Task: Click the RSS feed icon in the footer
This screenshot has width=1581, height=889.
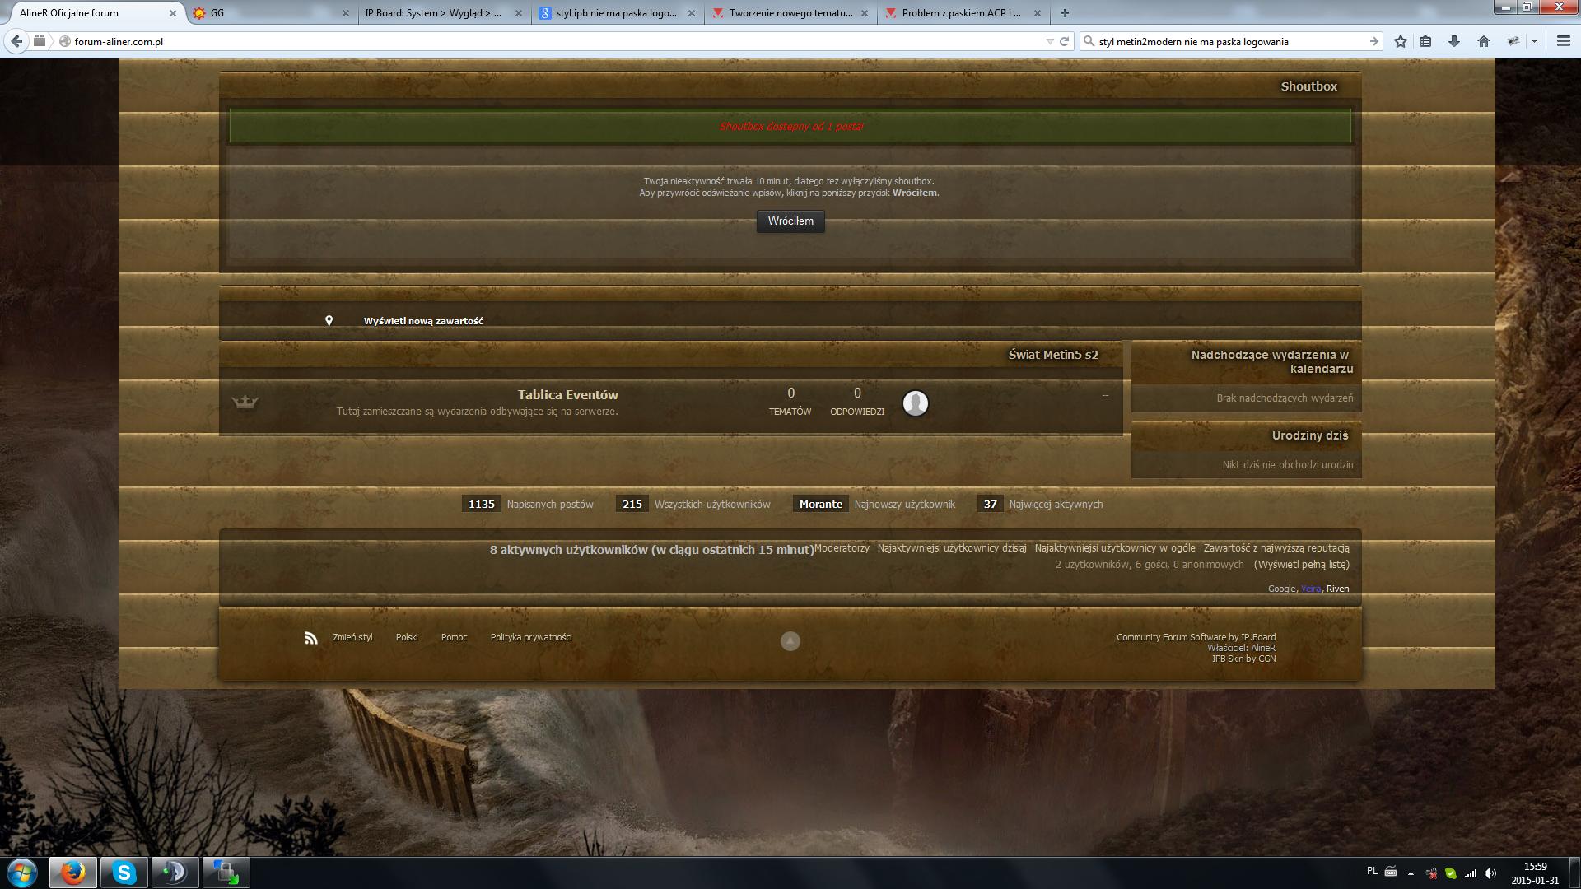Action: tap(310, 638)
